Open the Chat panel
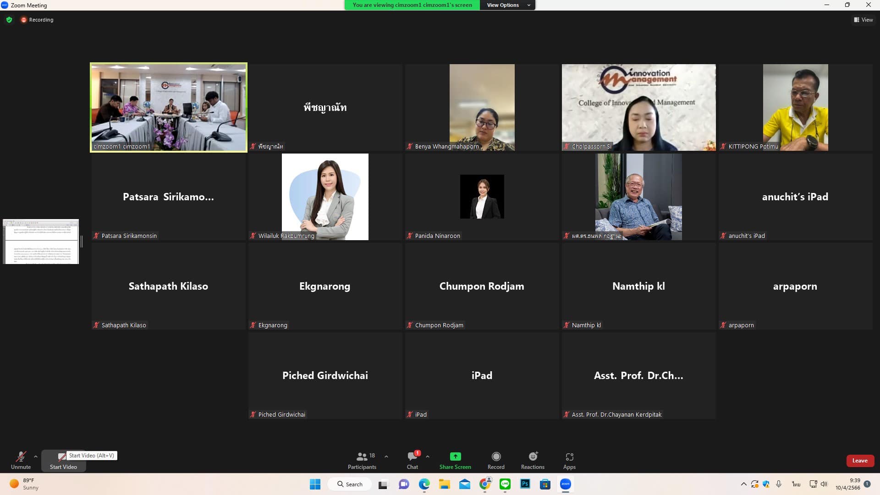Screen dimensions: 880x495 412,460
